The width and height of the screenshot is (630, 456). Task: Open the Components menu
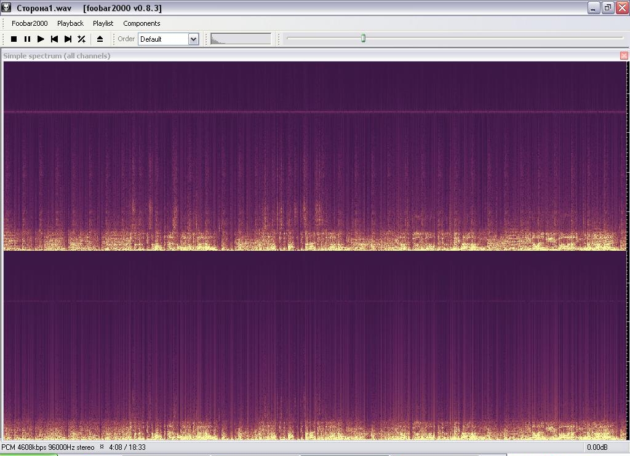coord(142,23)
